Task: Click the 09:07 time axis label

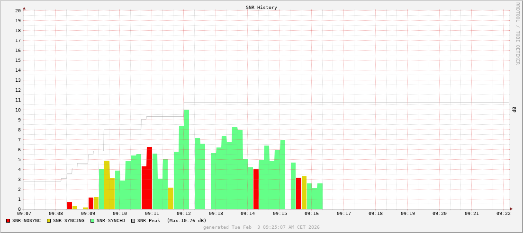Action: (x=24, y=214)
